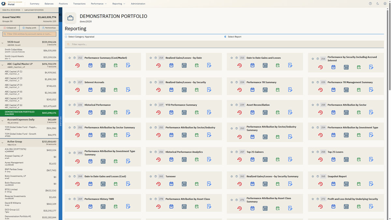
Task: Click green calendar-plus icon for Turnover
Action: (x=197, y=184)
